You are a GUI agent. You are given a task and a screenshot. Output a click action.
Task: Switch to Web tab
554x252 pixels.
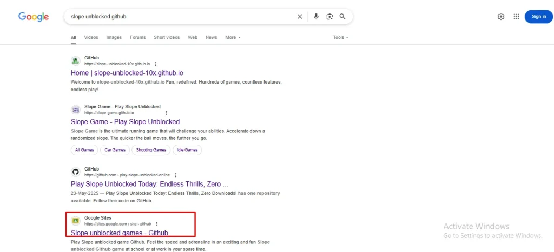pos(193,37)
